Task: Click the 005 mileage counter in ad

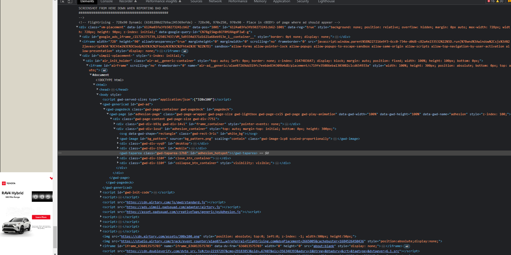Action: click(x=42, y=197)
